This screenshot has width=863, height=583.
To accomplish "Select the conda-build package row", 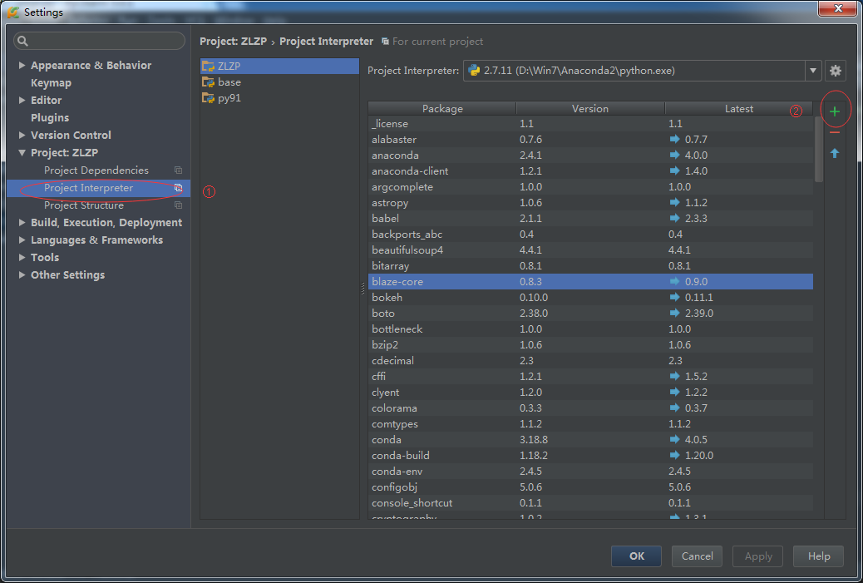I will pyautogui.click(x=590, y=455).
